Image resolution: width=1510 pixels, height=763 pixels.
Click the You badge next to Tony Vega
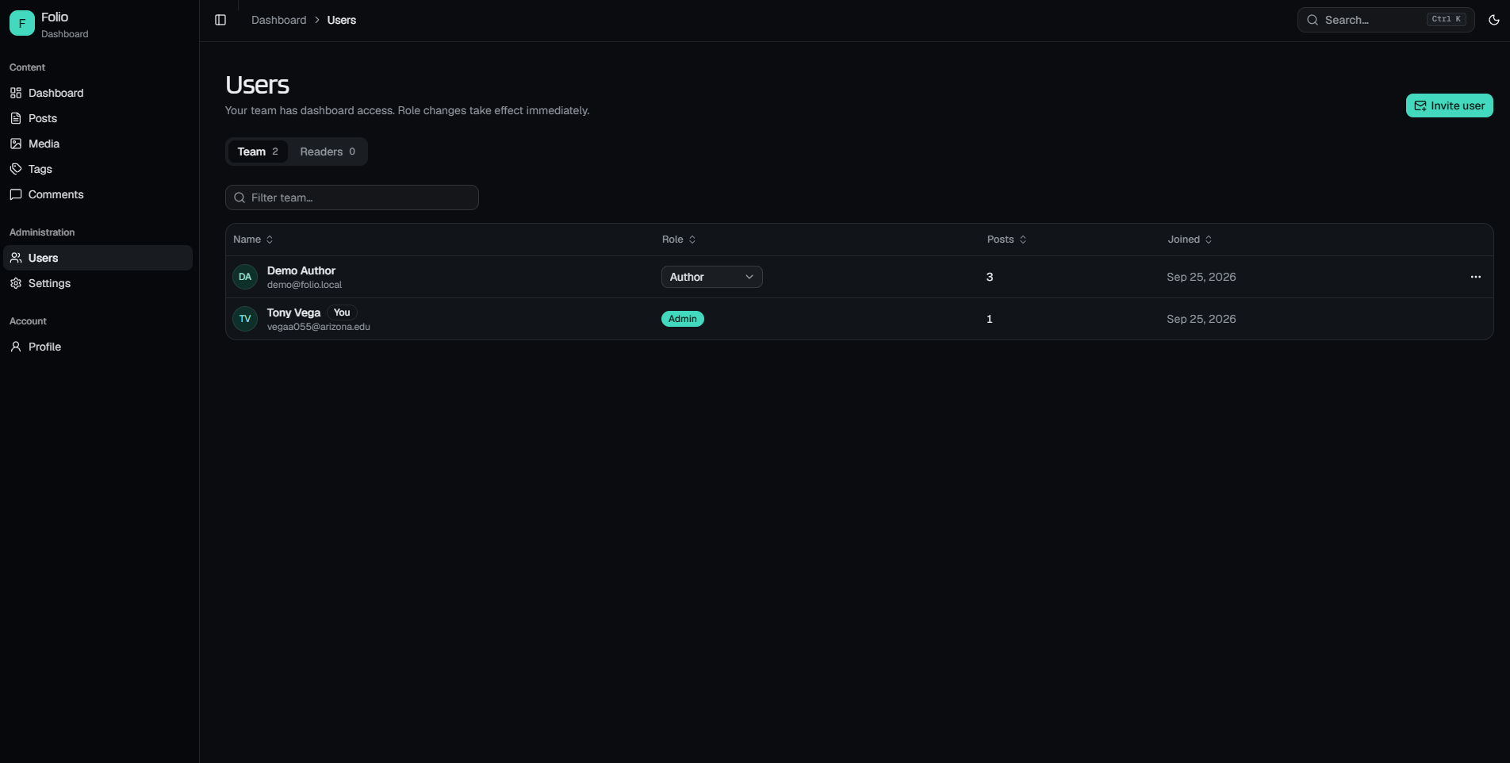[x=342, y=312]
